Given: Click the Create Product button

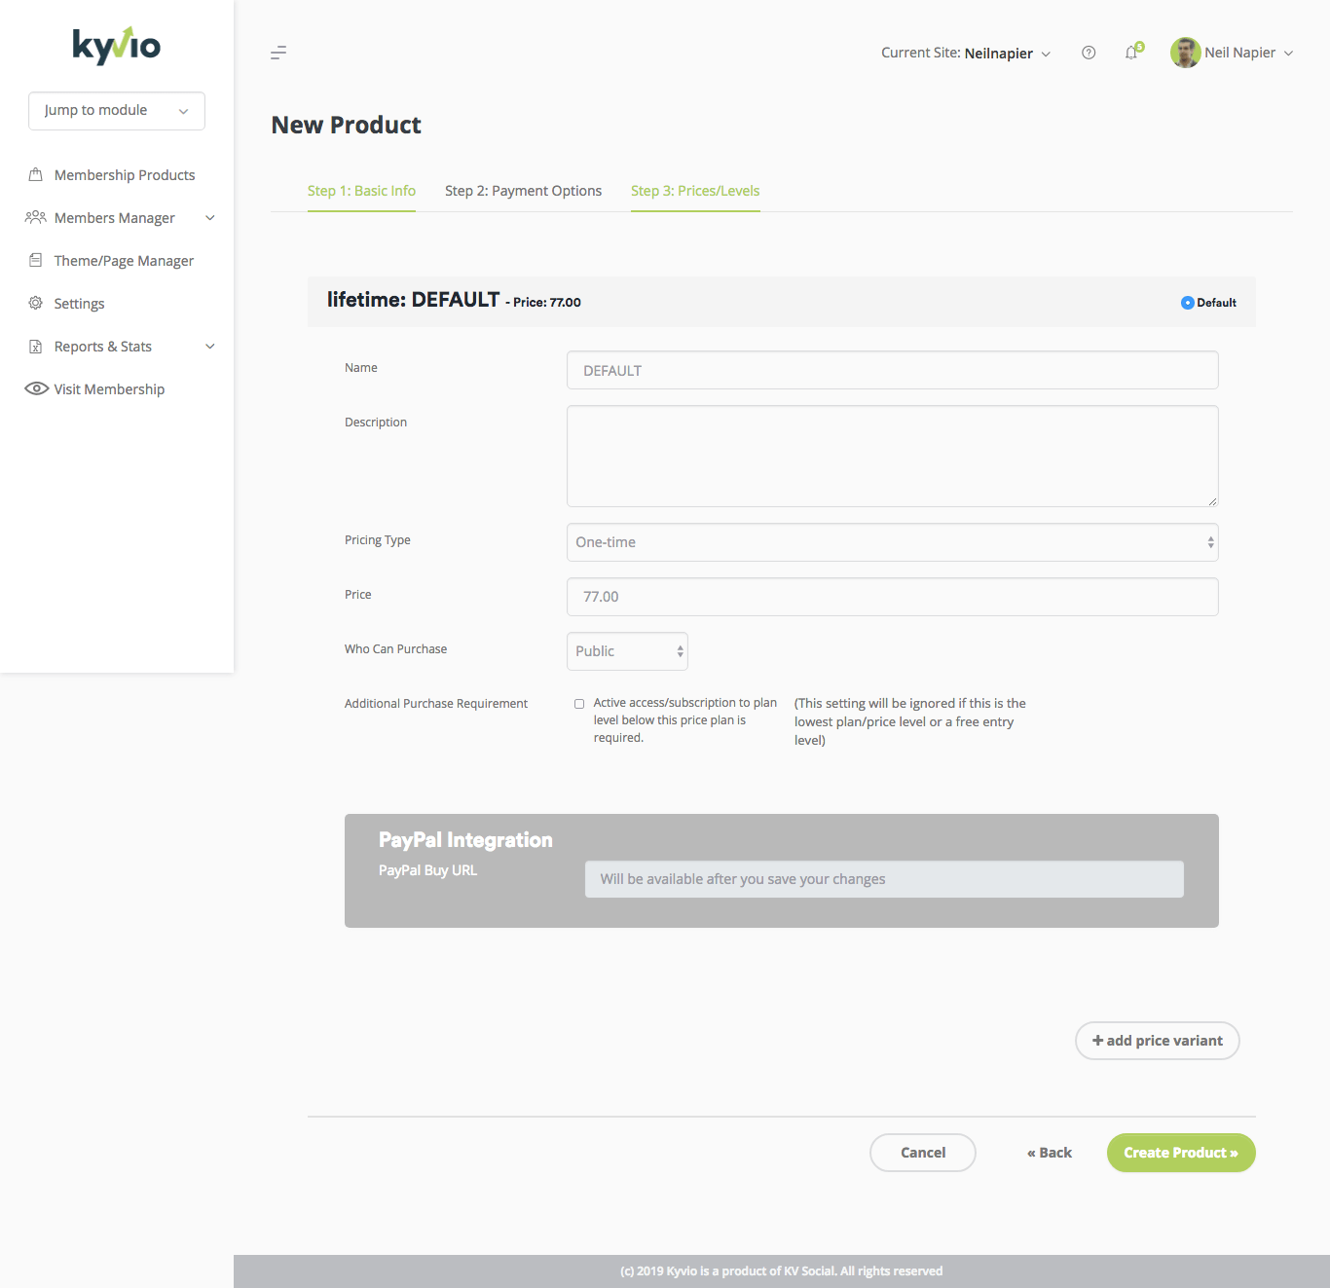Looking at the screenshot, I should (x=1181, y=1153).
